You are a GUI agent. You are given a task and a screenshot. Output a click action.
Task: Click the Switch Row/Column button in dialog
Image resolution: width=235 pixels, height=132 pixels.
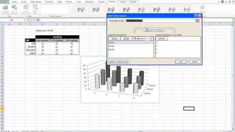154,30
